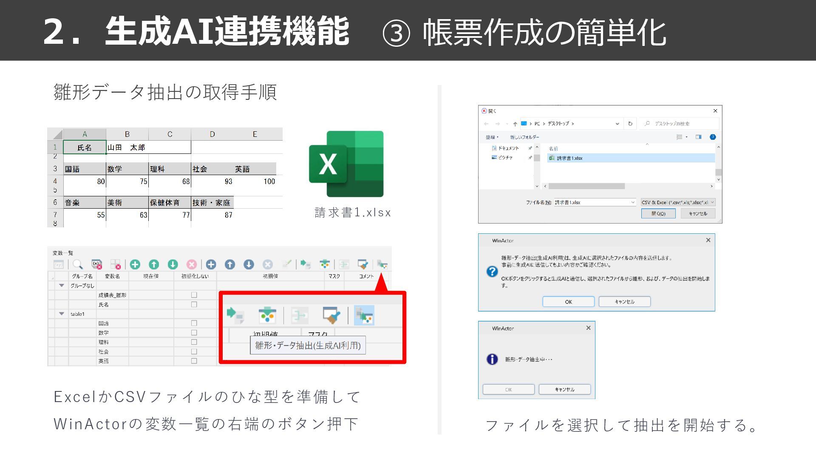The width and height of the screenshot is (816, 459).
Task: Collapse the table1 group triangle
Action: pyautogui.click(x=62, y=314)
